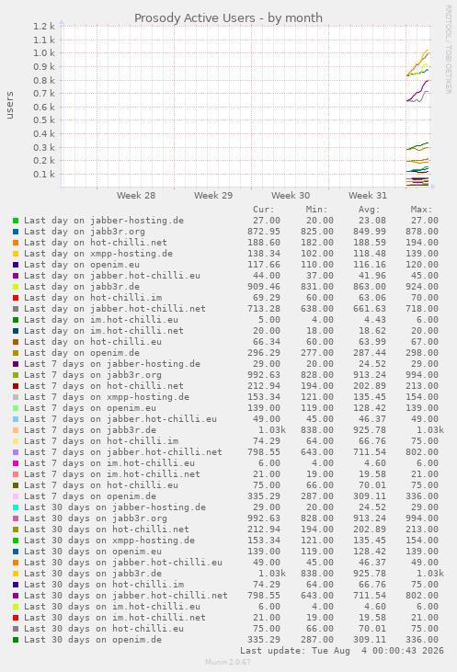457x672 pixels.
Task: Click the red swatch for 'Last day on hot-chilli.im'
Action: click(16, 298)
